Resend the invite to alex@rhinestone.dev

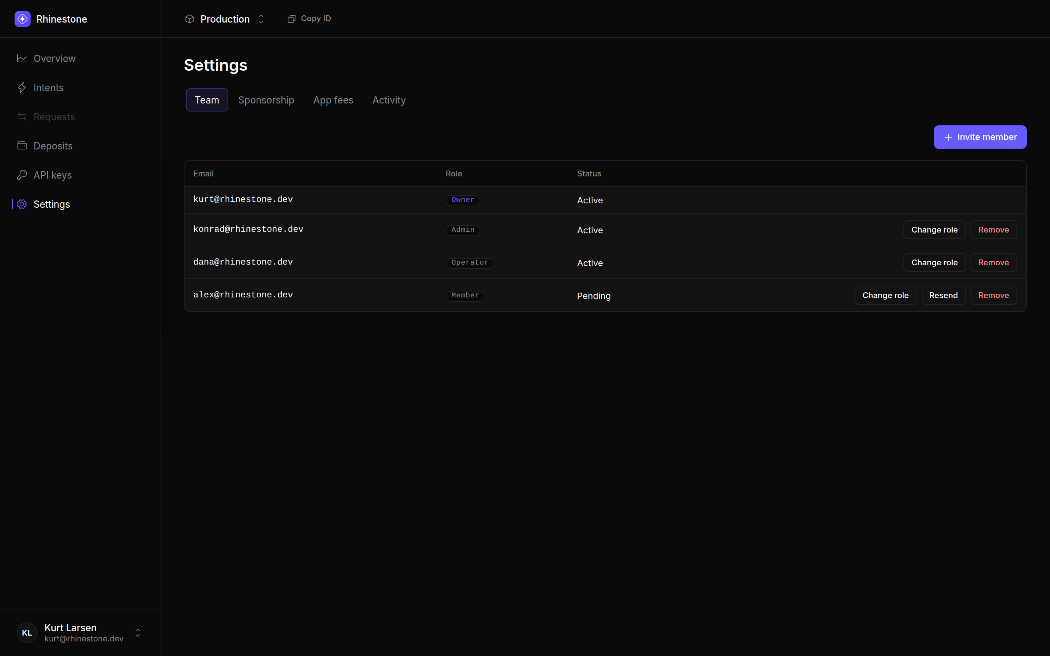click(x=943, y=295)
